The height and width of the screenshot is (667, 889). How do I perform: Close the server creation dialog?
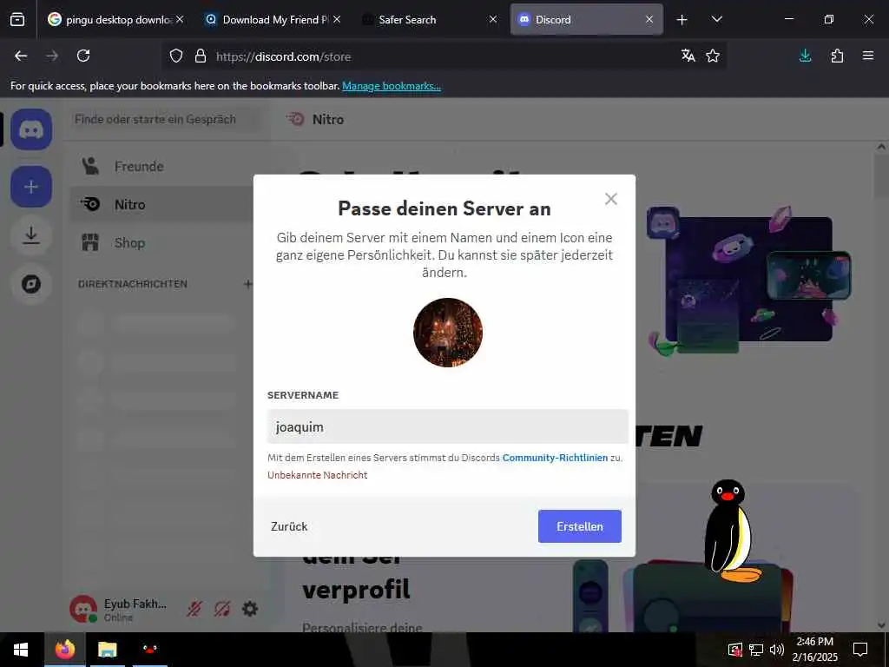click(610, 199)
